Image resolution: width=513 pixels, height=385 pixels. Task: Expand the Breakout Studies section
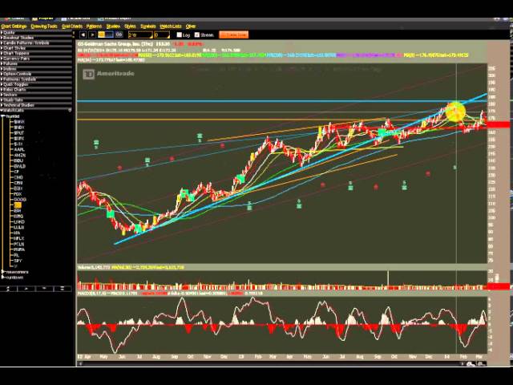[x=36, y=38]
